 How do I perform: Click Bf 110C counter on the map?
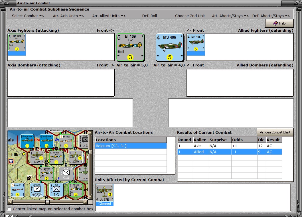pyautogui.click(x=66, y=141)
